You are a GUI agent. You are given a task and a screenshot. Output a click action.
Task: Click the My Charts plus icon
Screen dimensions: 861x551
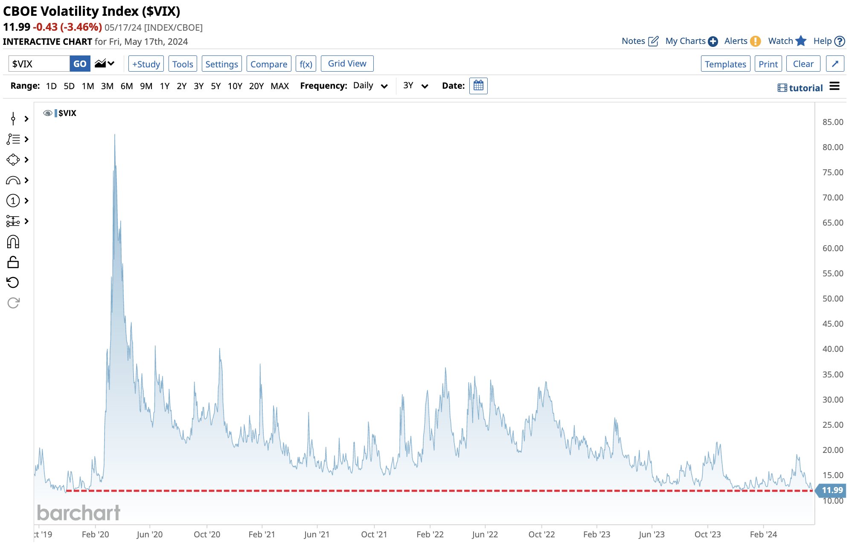click(x=713, y=41)
